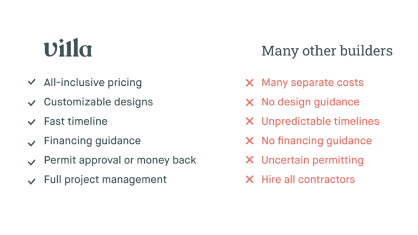Click checkmark next to Customizable designs
The height and width of the screenshot is (235, 418).
click(x=32, y=103)
